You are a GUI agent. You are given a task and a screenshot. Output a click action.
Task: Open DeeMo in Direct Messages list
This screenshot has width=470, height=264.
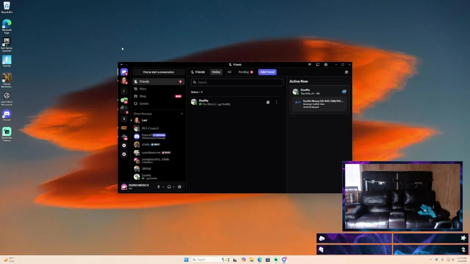(x=158, y=177)
